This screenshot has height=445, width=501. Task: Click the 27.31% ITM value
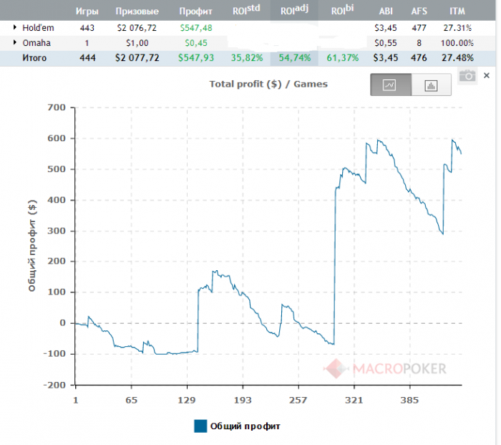[x=457, y=28]
